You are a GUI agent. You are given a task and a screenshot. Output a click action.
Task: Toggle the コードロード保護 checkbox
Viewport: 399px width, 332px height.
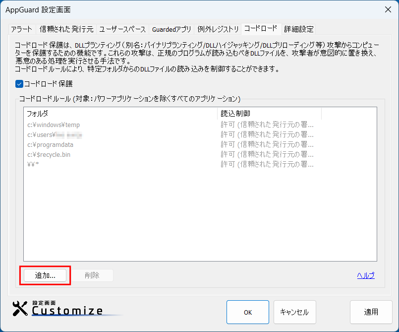(x=20, y=84)
